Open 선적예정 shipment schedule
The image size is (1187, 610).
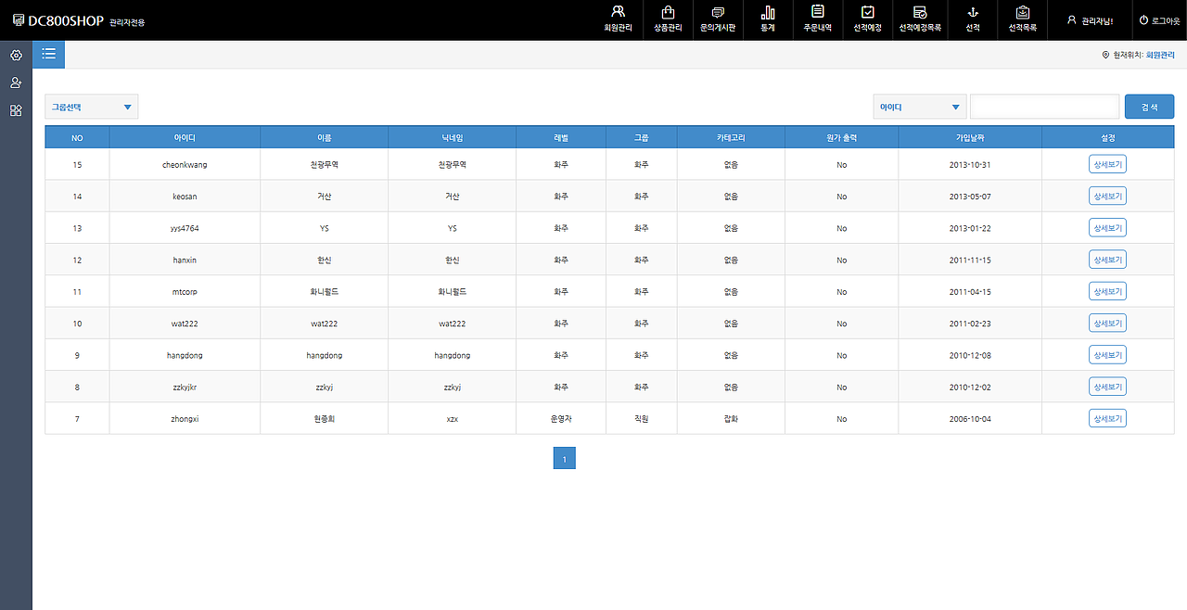tap(868, 19)
